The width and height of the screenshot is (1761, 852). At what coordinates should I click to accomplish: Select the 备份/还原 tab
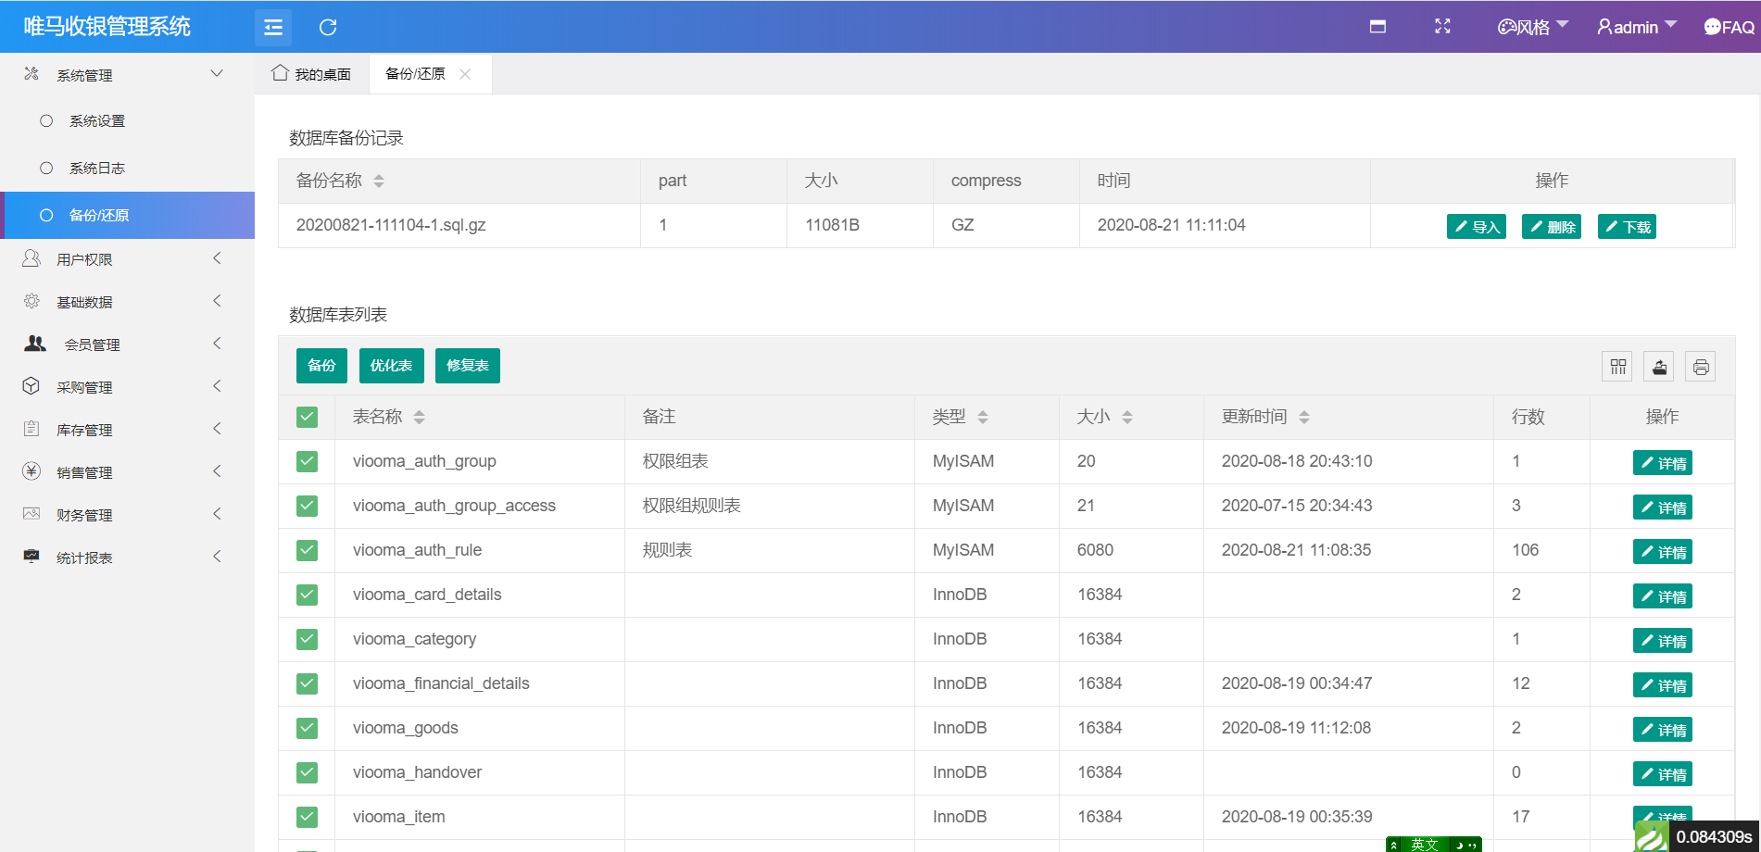(415, 74)
